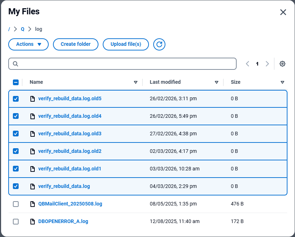Open the table settings gear icon

(x=282, y=64)
